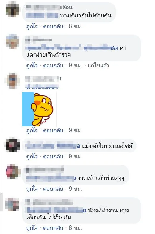The width and height of the screenshot is (155, 234).
Task: Like the bottom comment 'น้องที่ทำงาน ทางเดียวกัน'
Action: (x=32, y=228)
